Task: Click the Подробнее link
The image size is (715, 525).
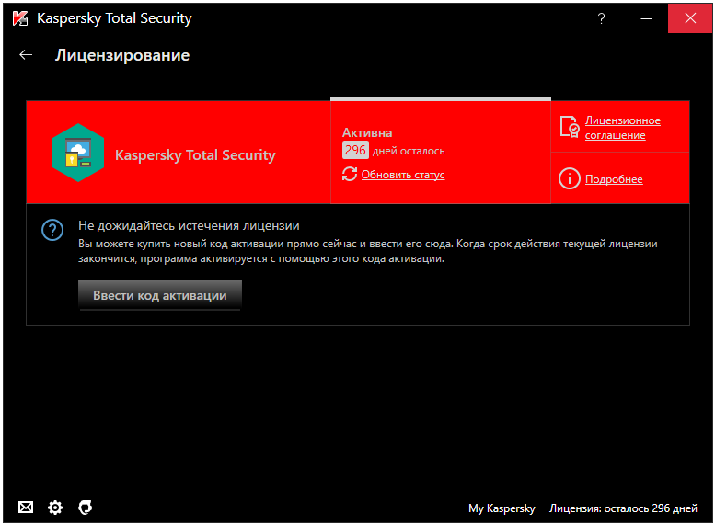Action: (614, 179)
